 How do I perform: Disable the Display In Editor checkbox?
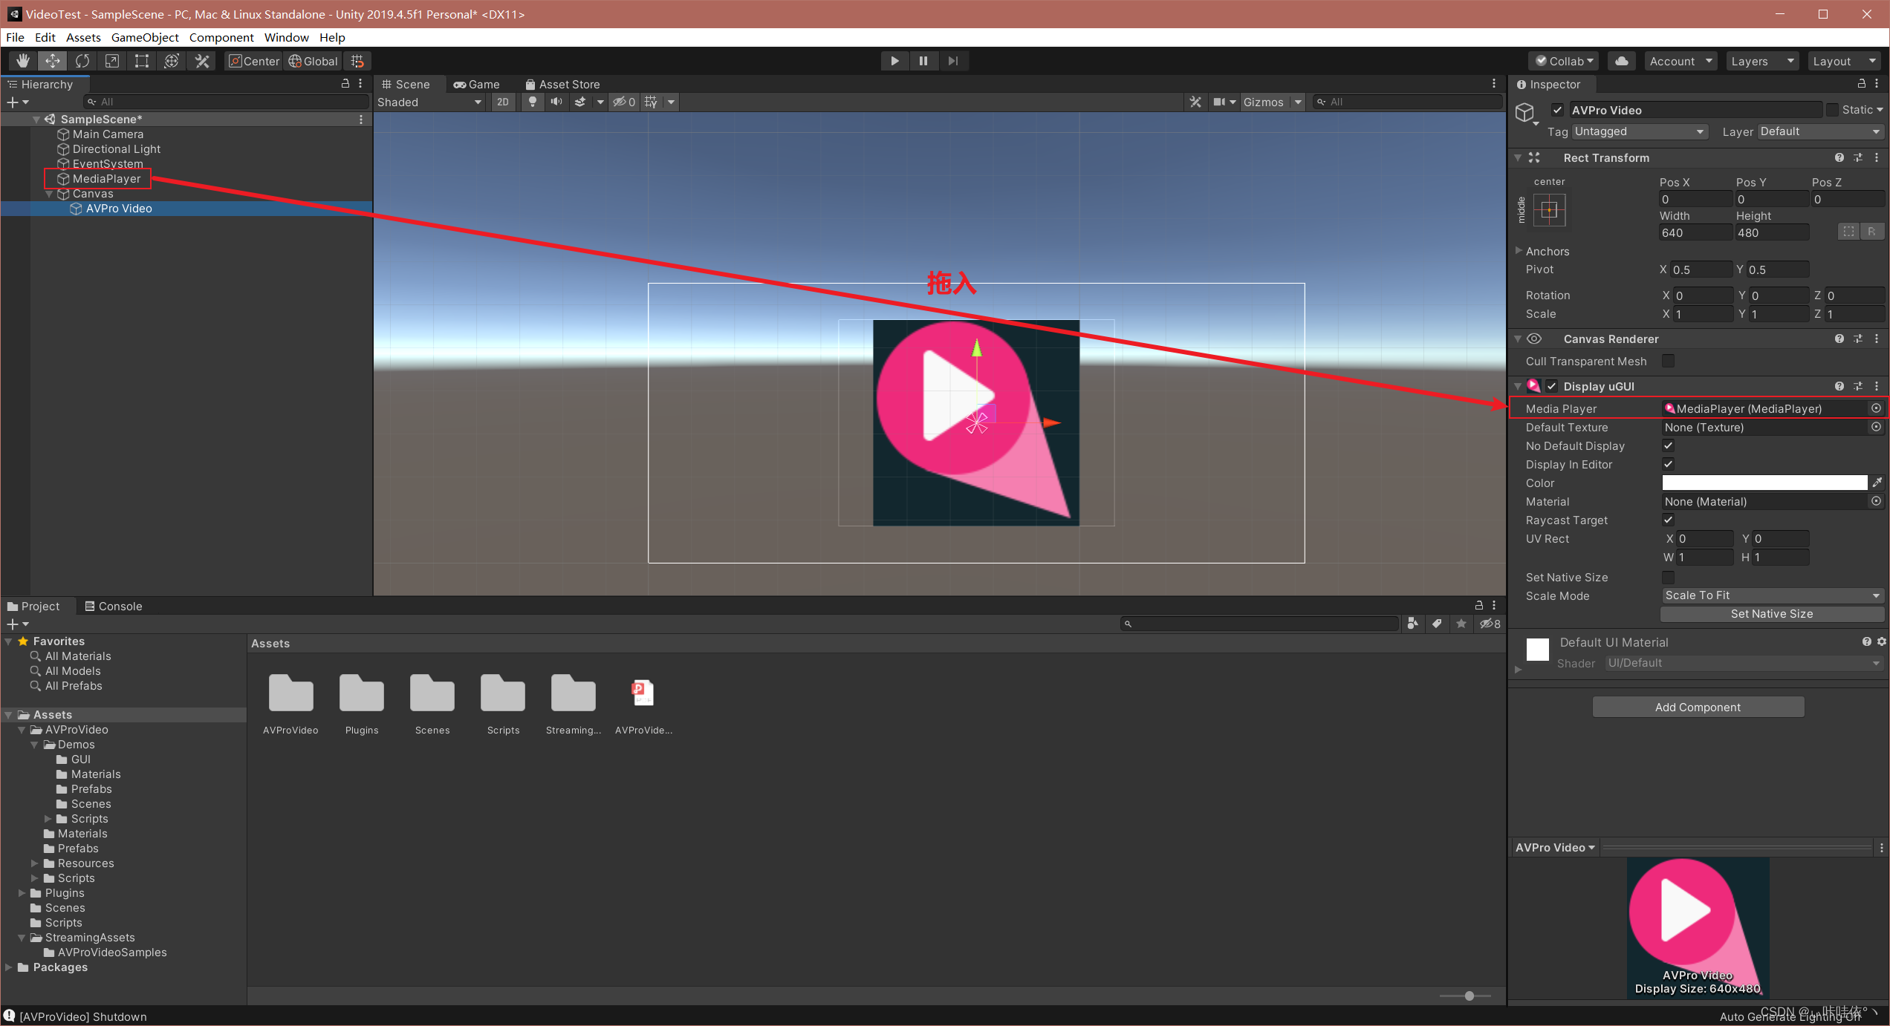(1668, 464)
